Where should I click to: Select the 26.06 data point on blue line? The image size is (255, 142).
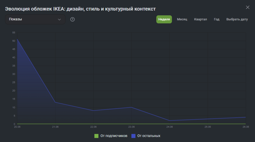pos(246,117)
